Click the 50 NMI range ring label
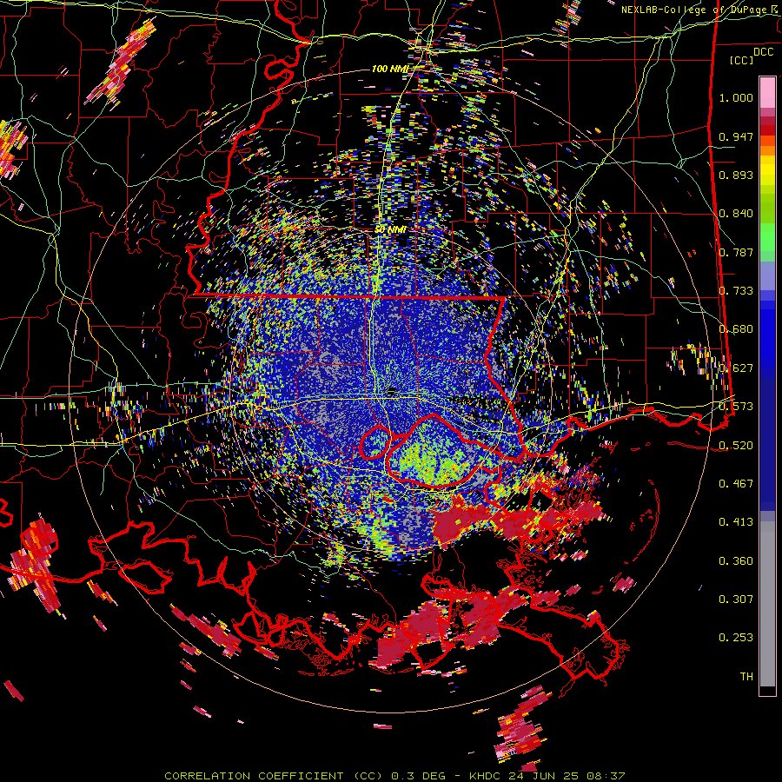The image size is (782, 782). coord(390,229)
